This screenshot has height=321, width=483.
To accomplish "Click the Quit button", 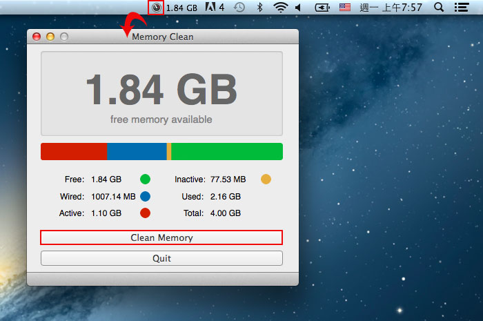I will pos(161,258).
